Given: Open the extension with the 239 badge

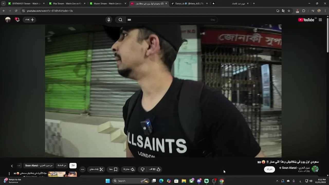Looking at the screenshot, I should (297, 11).
